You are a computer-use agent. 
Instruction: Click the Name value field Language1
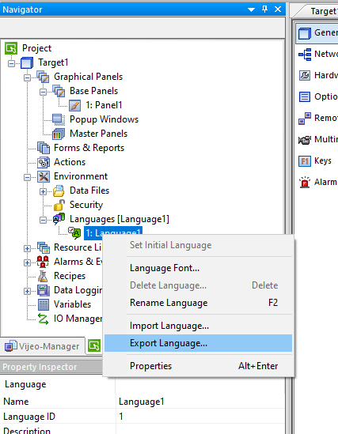pyautogui.click(x=200, y=402)
